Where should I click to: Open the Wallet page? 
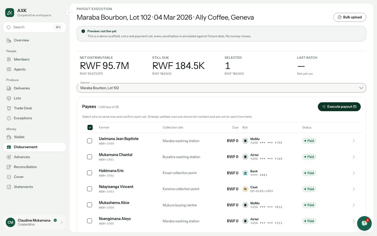coord(35,137)
